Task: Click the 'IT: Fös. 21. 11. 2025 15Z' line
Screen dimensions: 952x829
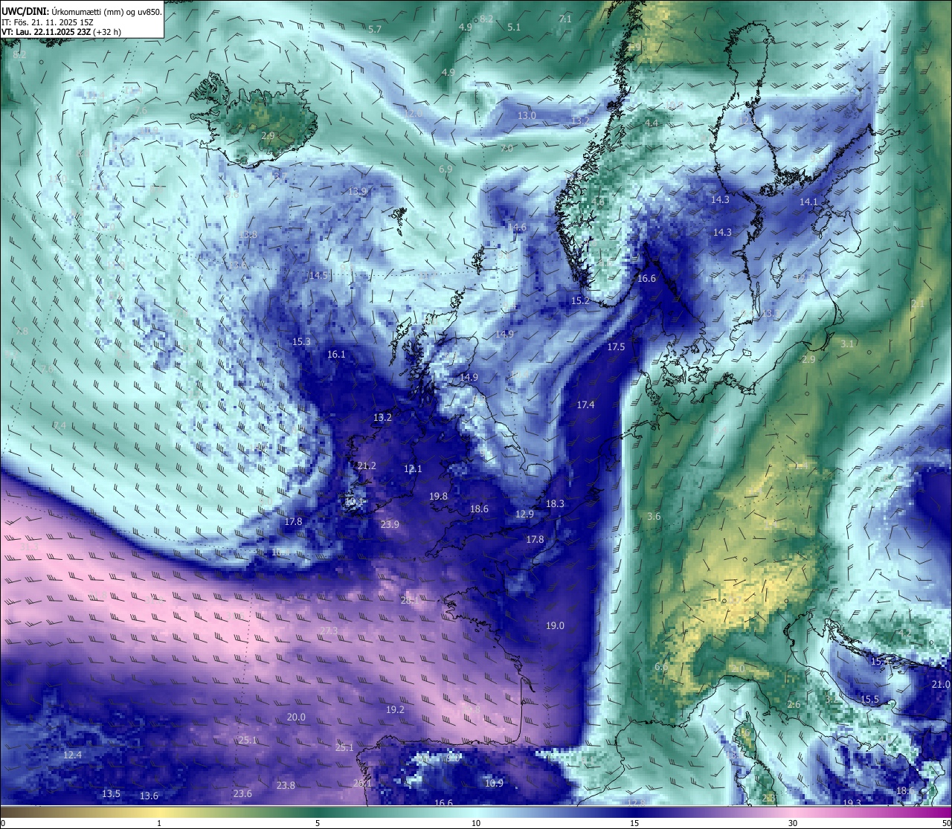Action: [48, 22]
